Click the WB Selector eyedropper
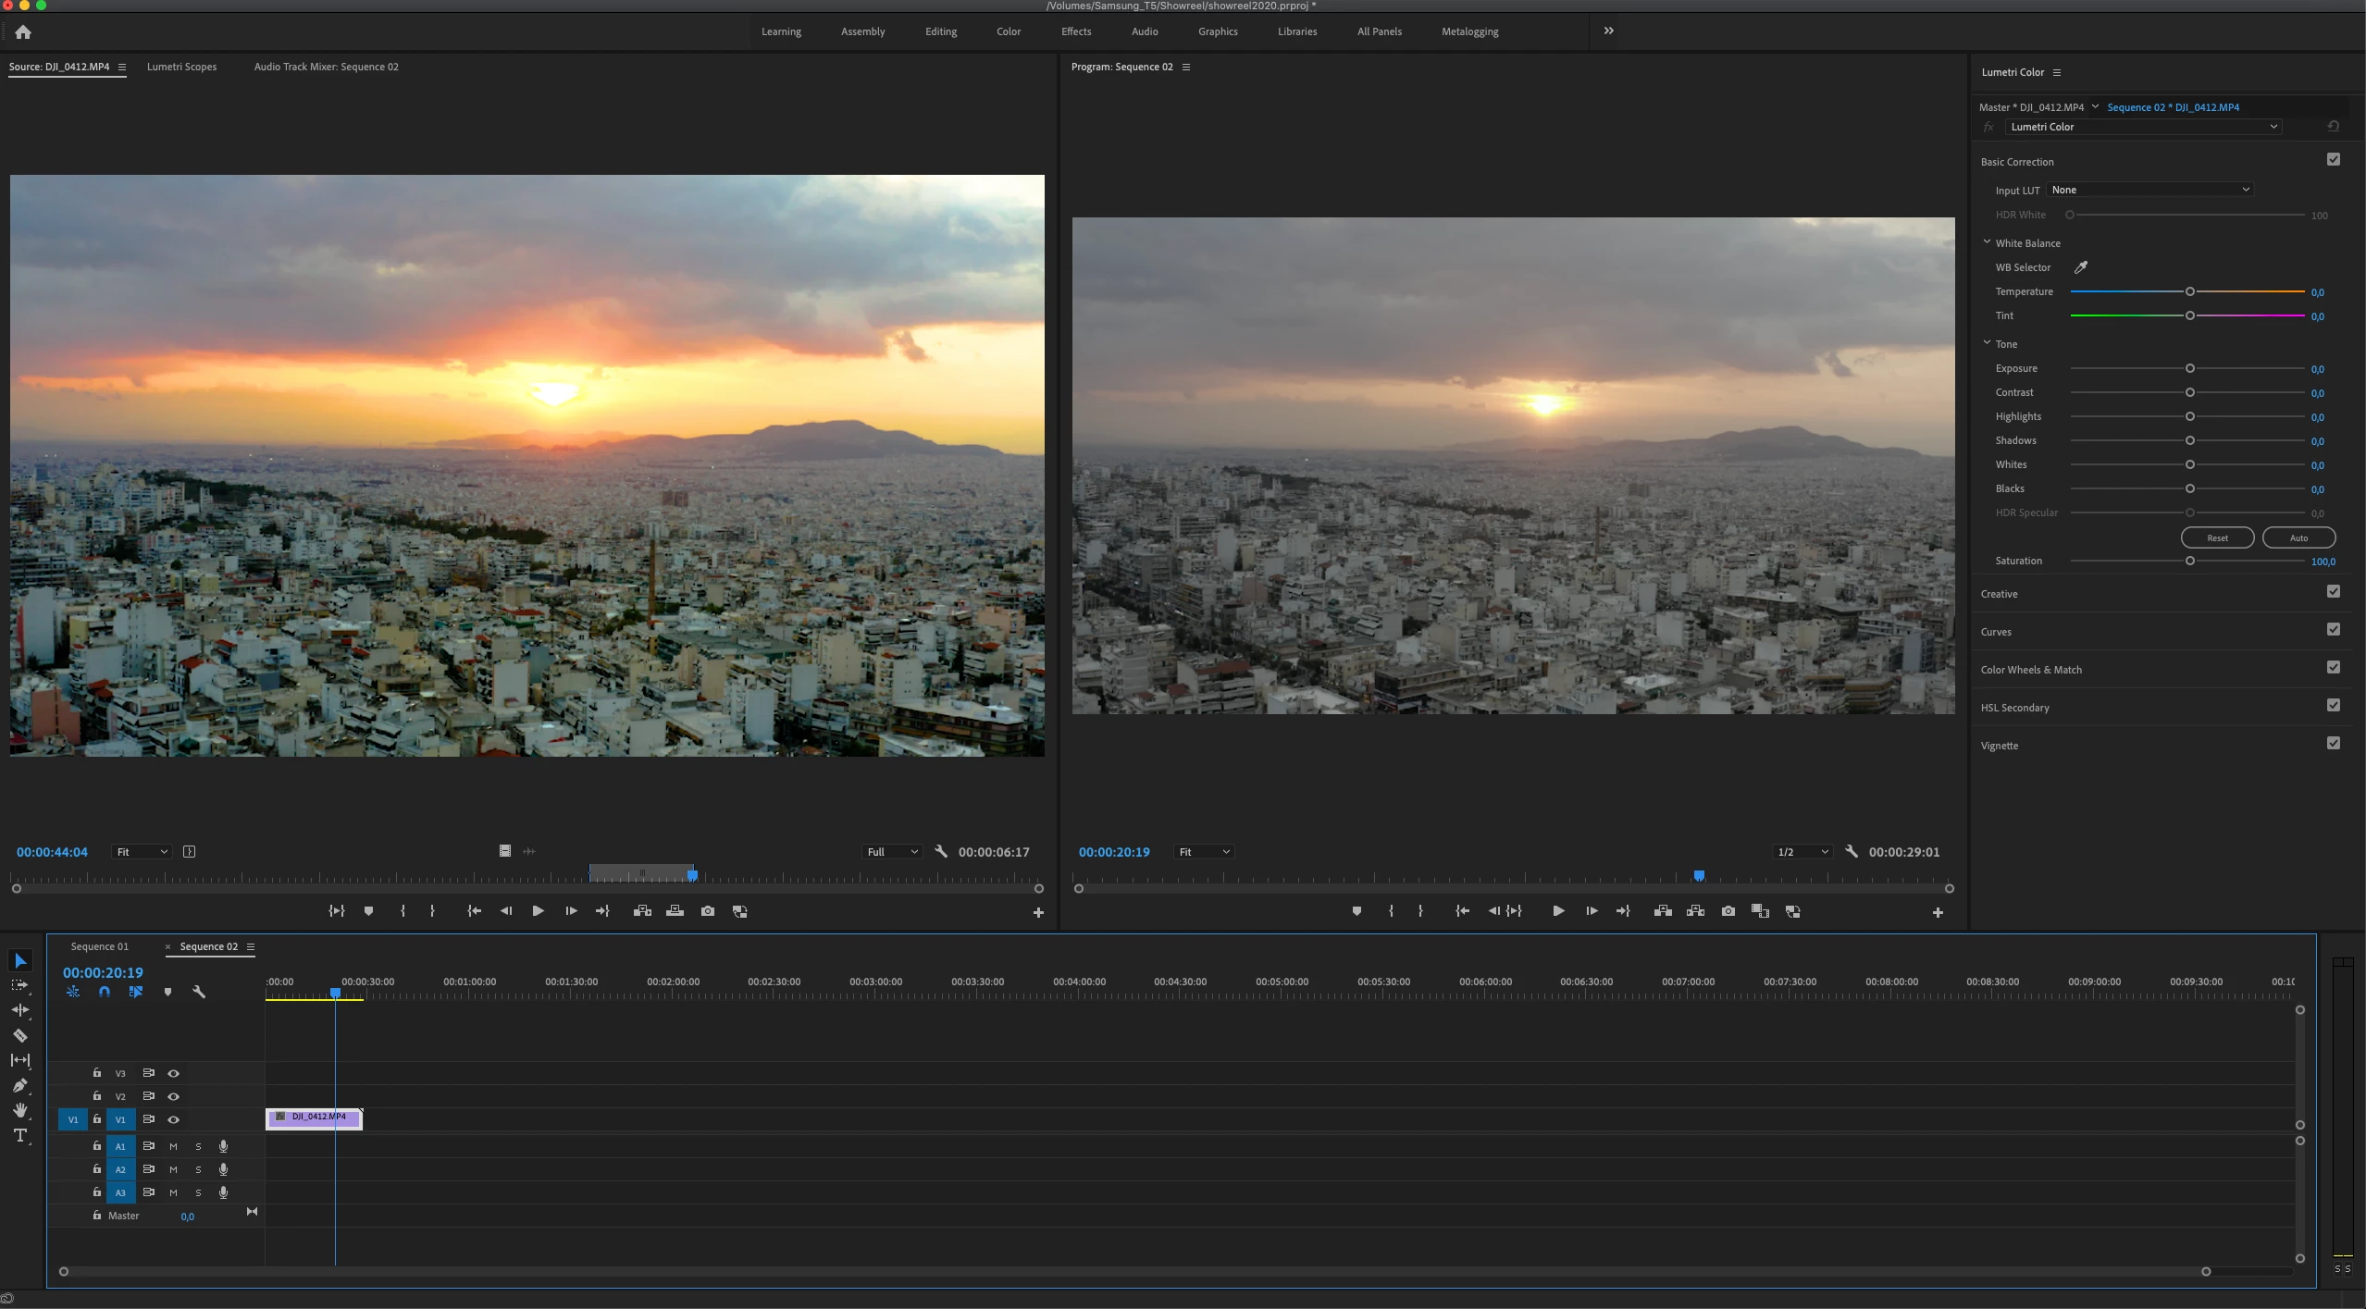Screen dimensions: 2366x1309 (x=2080, y=267)
